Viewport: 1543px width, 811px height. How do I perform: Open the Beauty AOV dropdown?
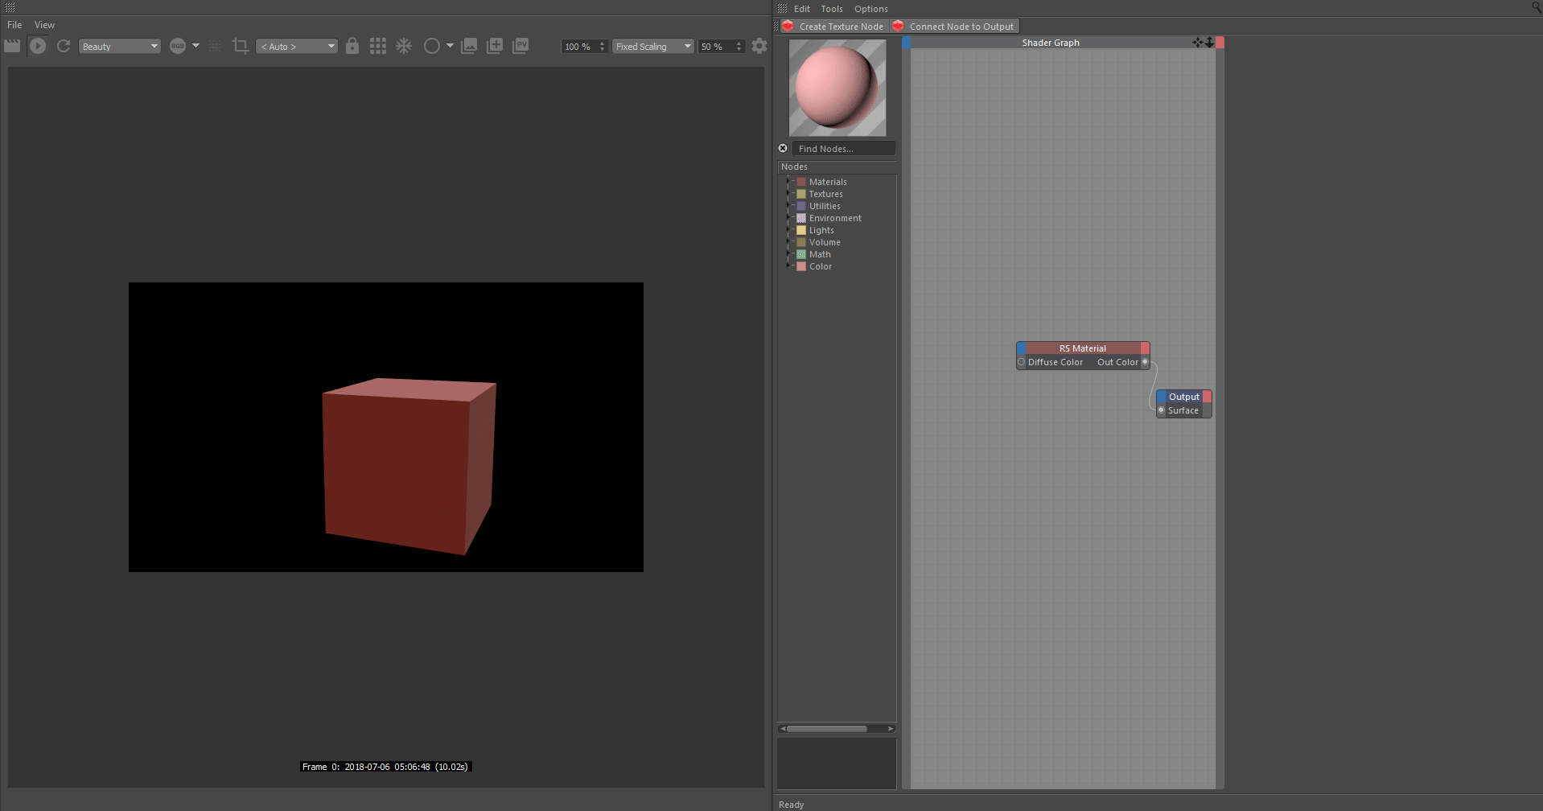(x=120, y=47)
